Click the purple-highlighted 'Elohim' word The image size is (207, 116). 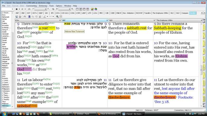pos(181,56)
